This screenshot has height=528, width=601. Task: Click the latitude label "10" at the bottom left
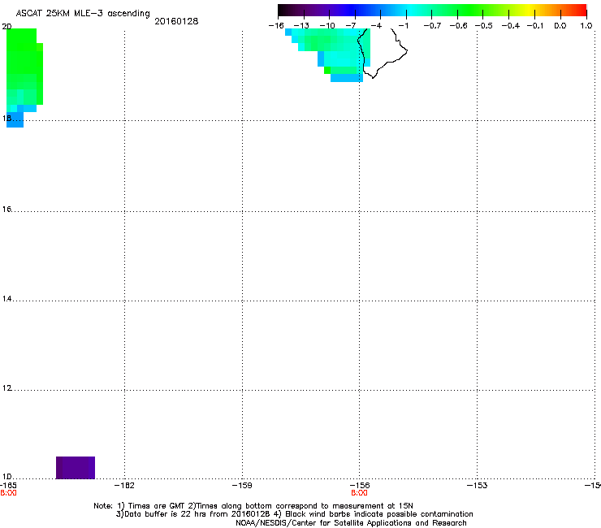6,477
